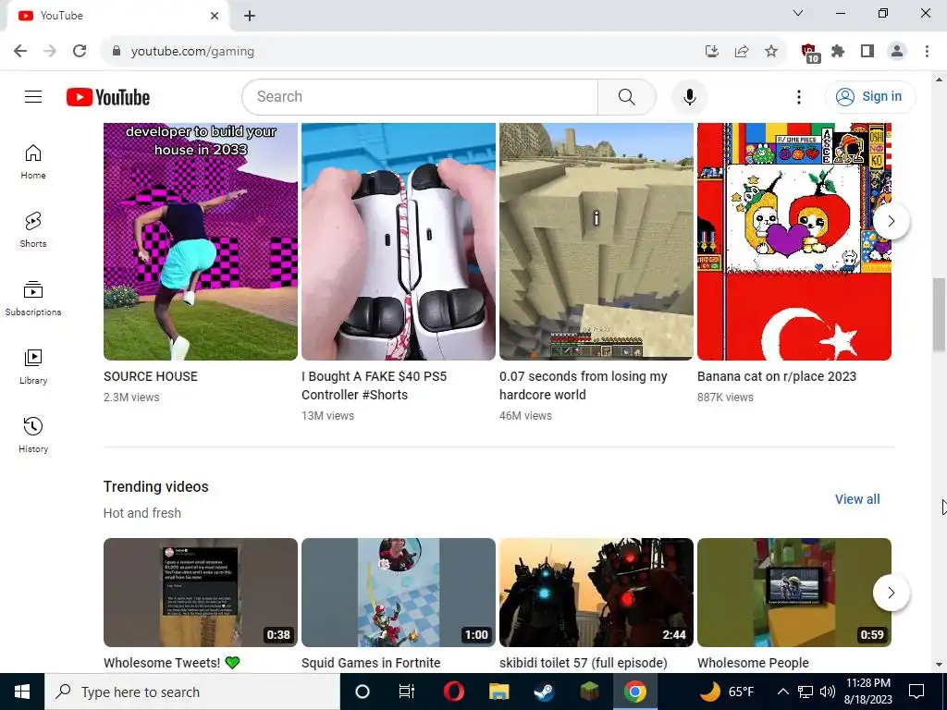The width and height of the screenshot is (947, 710).
Task: Share this page via address bar icon
Action: pyautogui.click(x=742, y=51)
